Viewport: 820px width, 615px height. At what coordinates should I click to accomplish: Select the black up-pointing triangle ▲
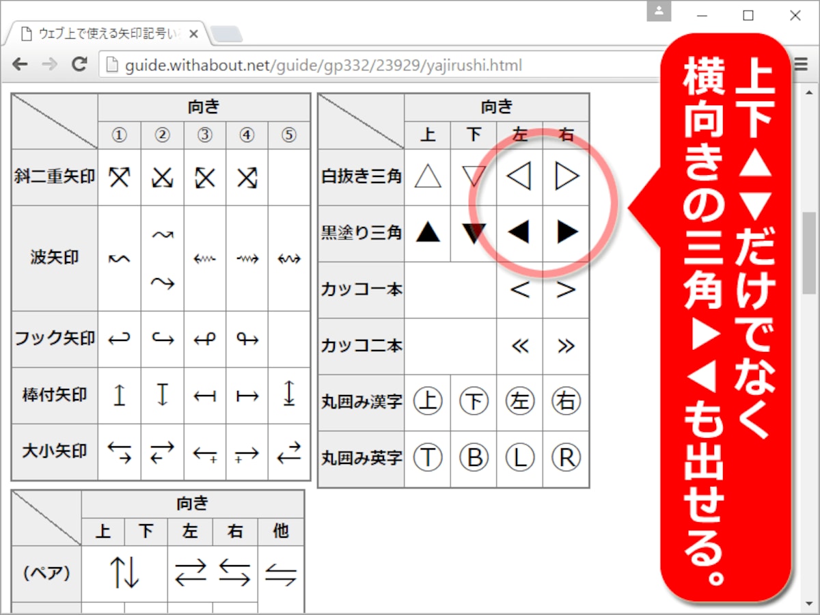428,232
